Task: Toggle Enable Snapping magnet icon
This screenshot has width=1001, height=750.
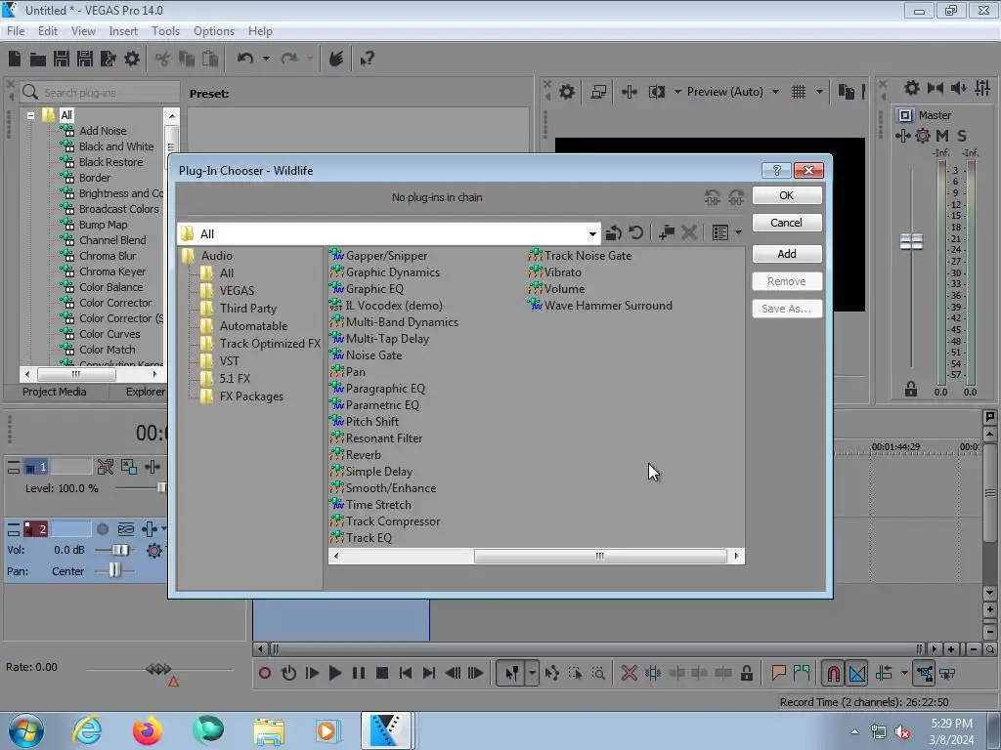Action: [x=833, y=673]
